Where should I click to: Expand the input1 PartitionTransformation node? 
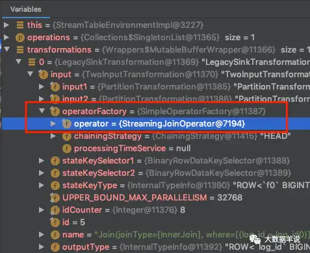[x=42, y=86]
